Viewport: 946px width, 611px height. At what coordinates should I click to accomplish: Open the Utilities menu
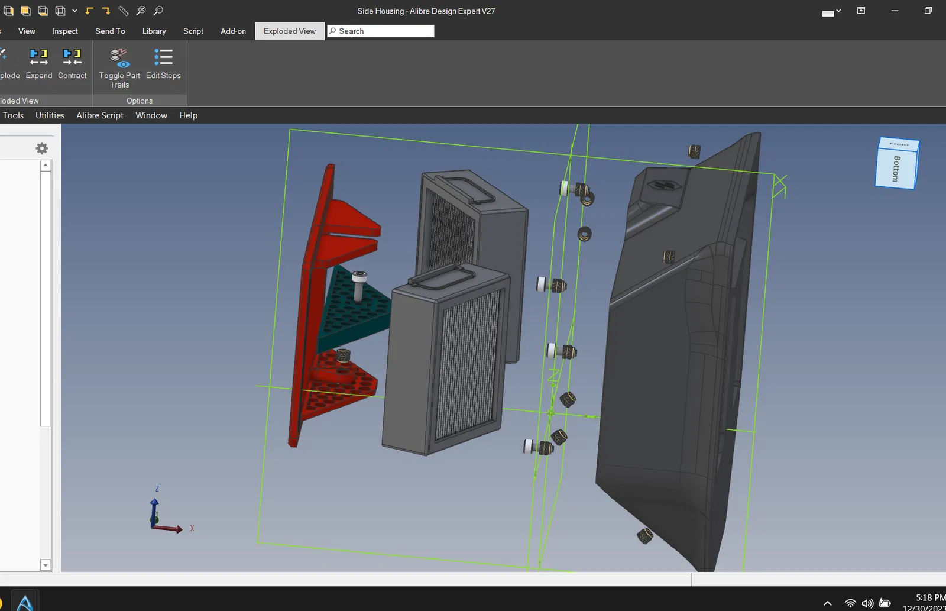tap(50, 115)
